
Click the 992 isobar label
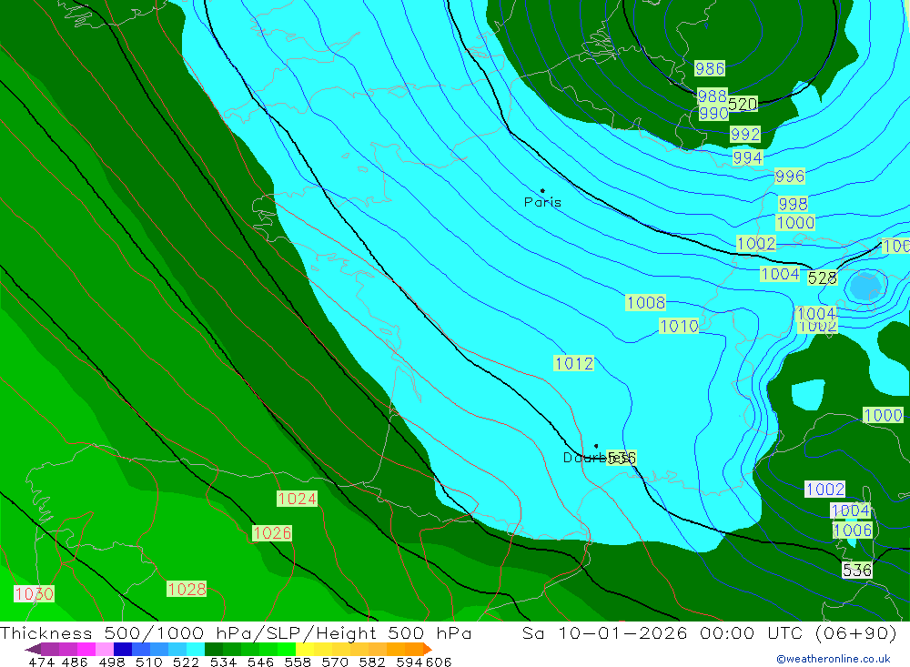[745, 135]
